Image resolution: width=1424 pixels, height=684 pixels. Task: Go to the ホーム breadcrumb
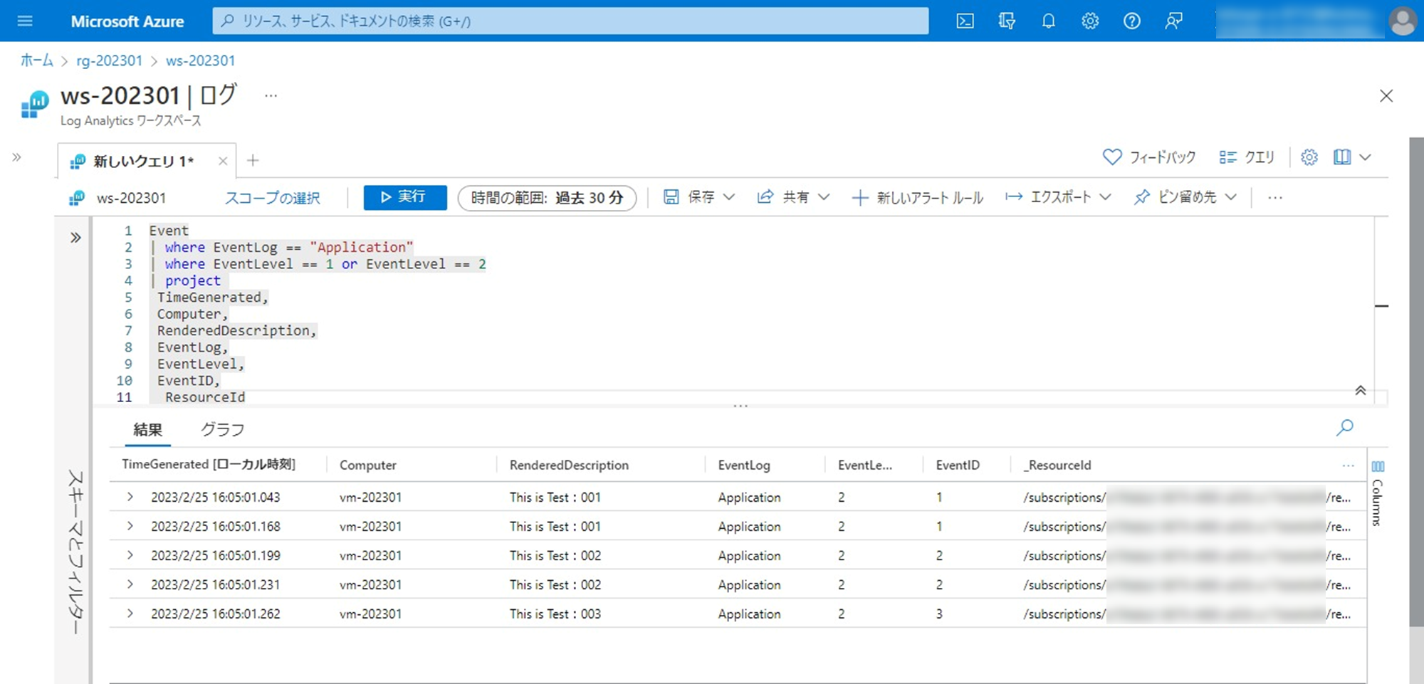pyautogui.click(x=36, y=60)
